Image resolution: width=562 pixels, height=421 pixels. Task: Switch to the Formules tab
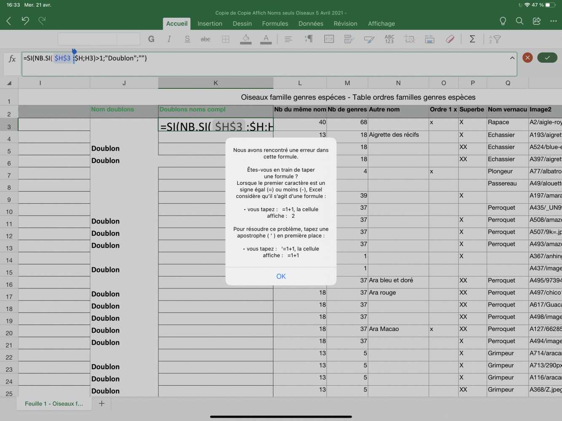tap(275, 24)
